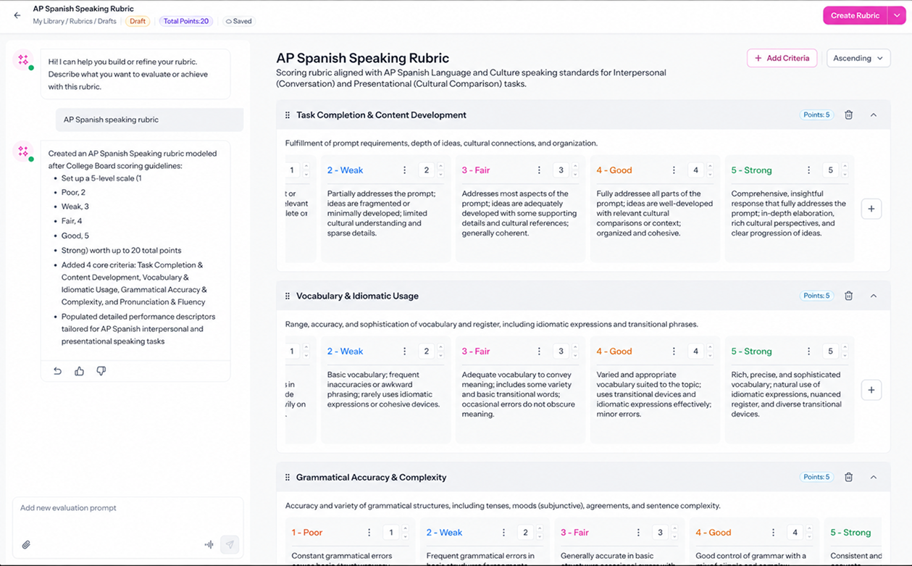Open options menu for Grammatical 3 - Fair

(638, 533)
